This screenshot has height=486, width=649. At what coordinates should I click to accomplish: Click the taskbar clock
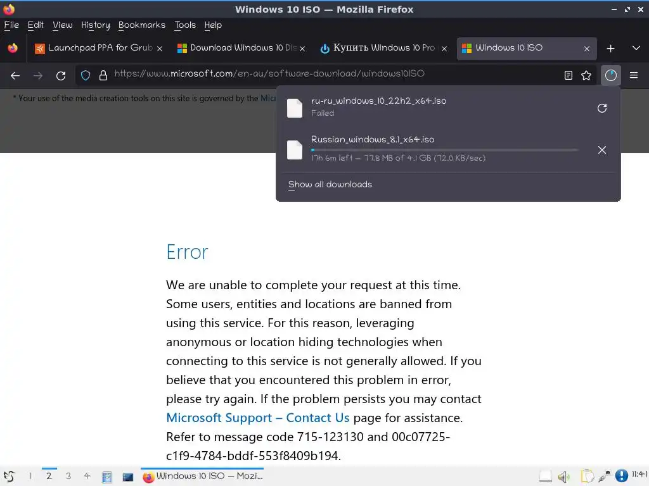point(639,474)
